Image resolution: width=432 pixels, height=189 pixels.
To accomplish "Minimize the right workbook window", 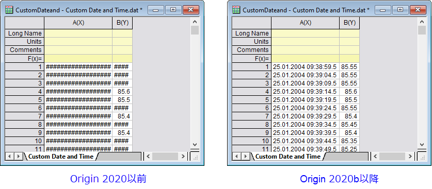I will [x=383, y=10].
